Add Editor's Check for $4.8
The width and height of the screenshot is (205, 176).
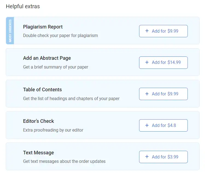coord(163,125)
